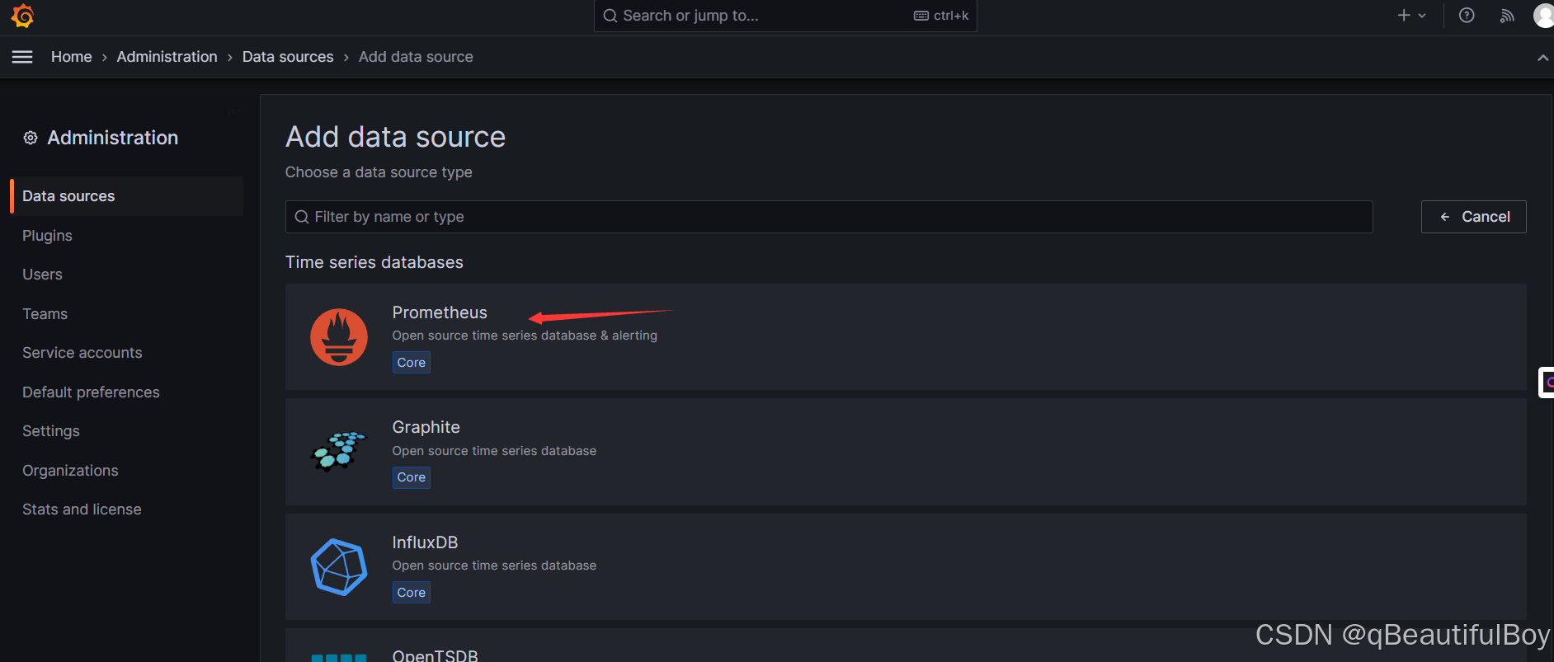The width and height of the screenshot is (1554, 662).
Task: Open the plus add-new menu
Action: [1411, 15]
